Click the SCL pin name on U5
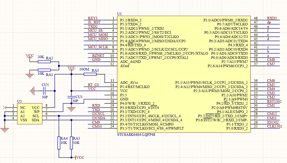 tap(36, 116)
